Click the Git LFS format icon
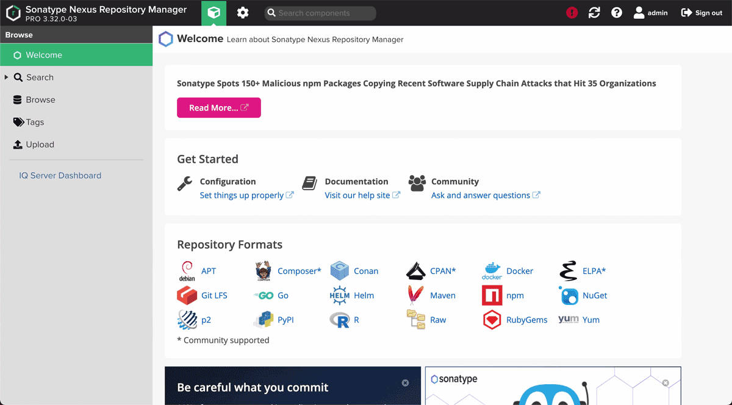 tap(187, 295)
